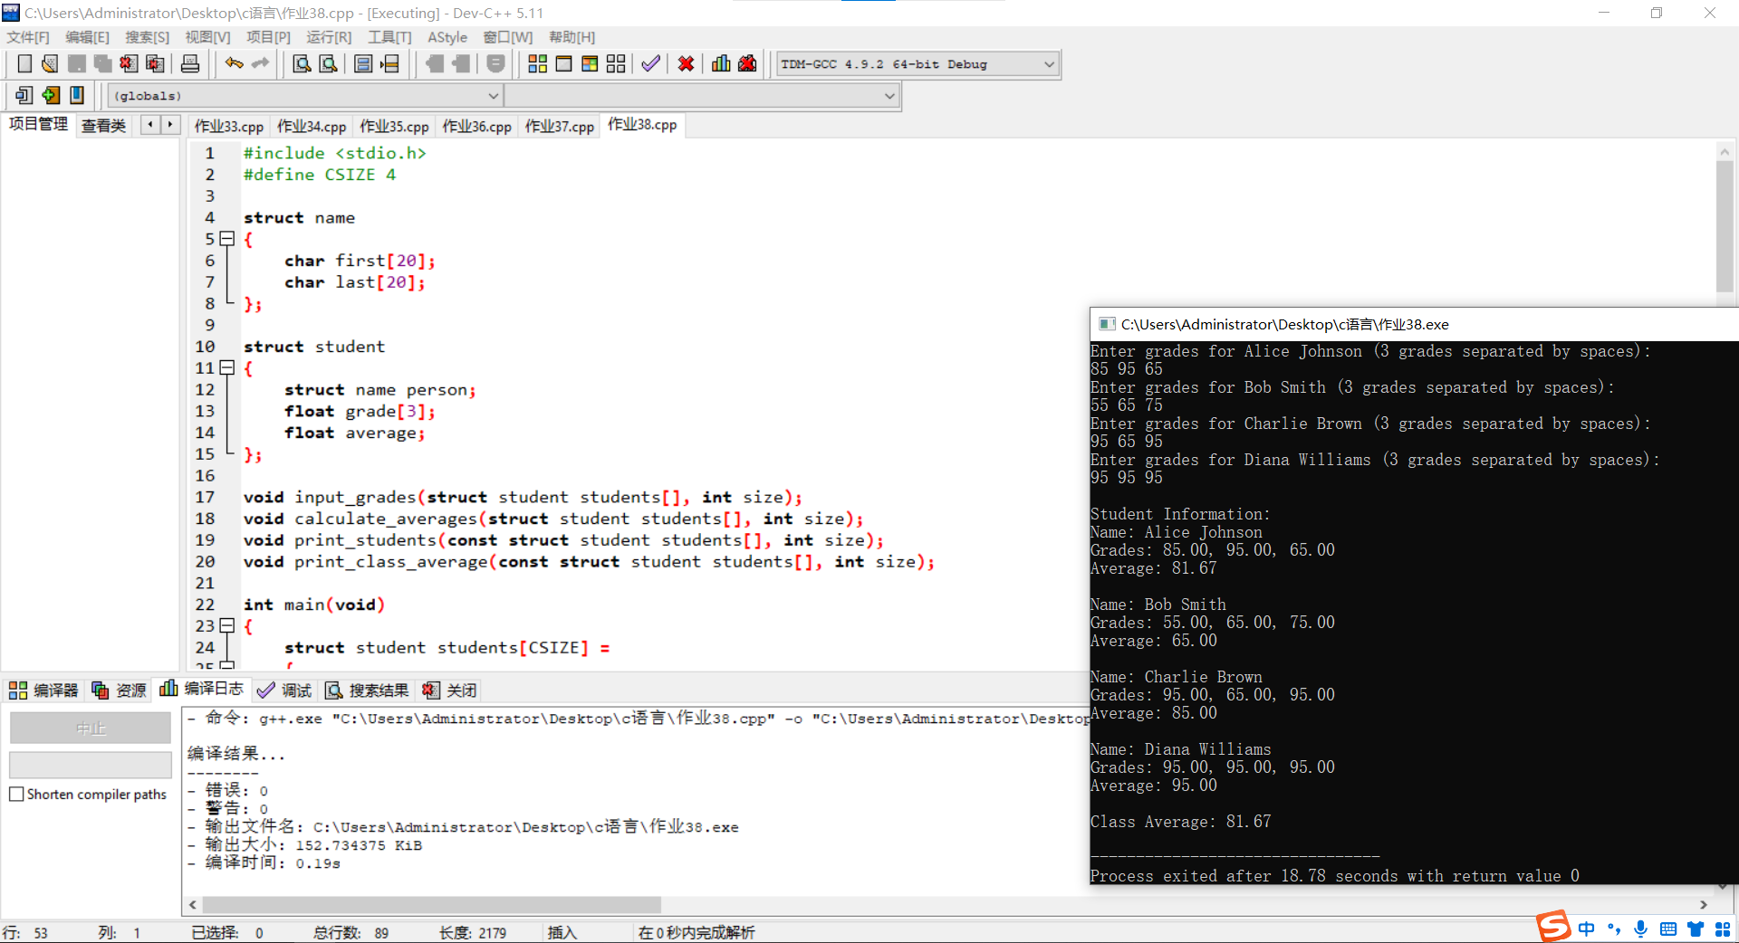1739x943 pixels.
Task: Switch to the 作业37.cpp tab
Action: pyautogui.click(x=559, y=127)
